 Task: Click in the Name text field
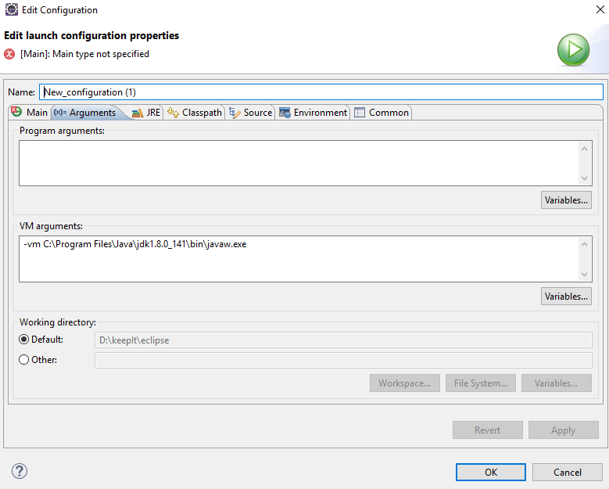tap(321, 92)
